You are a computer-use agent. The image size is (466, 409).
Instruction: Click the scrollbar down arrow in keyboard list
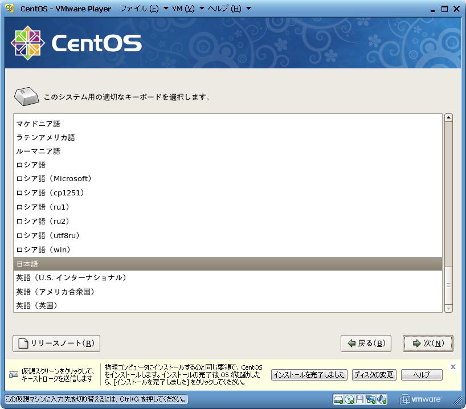448,308
